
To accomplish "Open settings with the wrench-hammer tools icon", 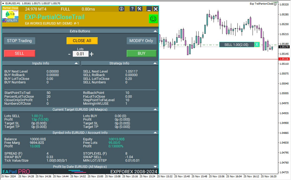I will click(x=139, y=9).
